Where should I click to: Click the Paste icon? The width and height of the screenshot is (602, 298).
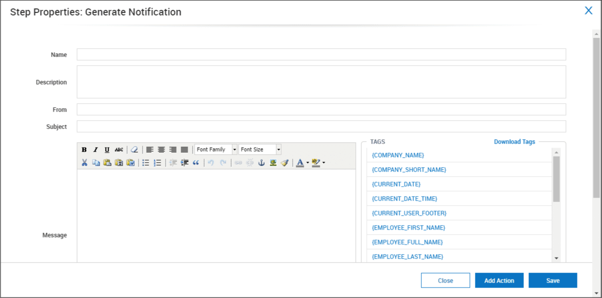tap(107, 162)
